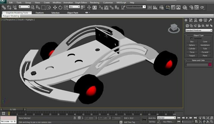The image size is (214, 124).
Task: Toggle the Angle Snap button
Action: (x=106, y=7)
